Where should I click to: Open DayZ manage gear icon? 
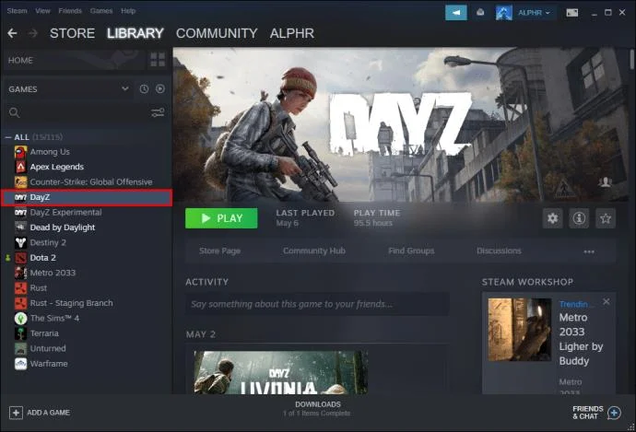552,218
